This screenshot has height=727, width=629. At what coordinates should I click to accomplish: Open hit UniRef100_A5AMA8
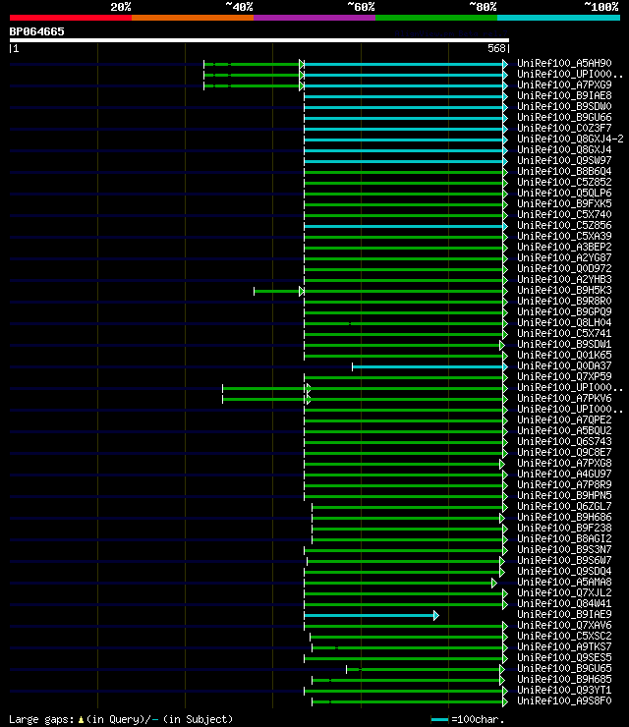(x=564, y=583)
